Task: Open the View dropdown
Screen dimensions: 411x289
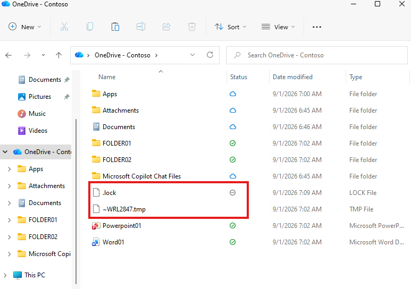Action: click(278, 27)
